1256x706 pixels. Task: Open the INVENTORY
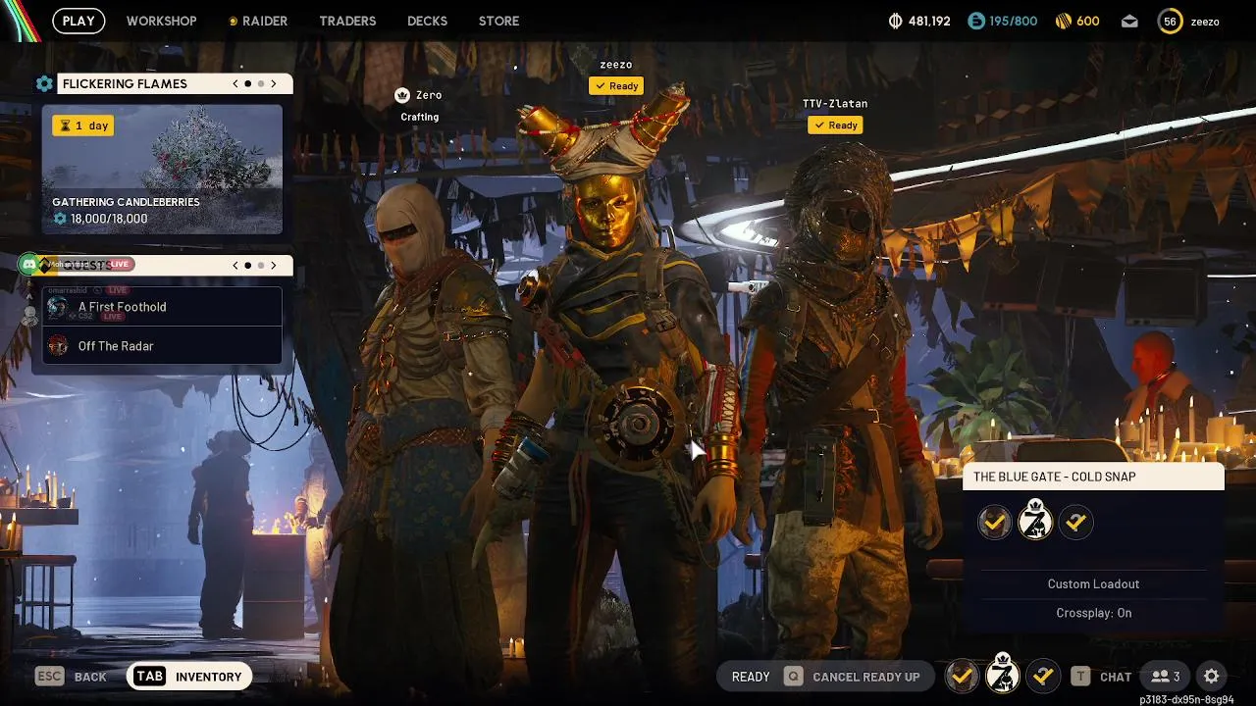(x=208, y=677)
